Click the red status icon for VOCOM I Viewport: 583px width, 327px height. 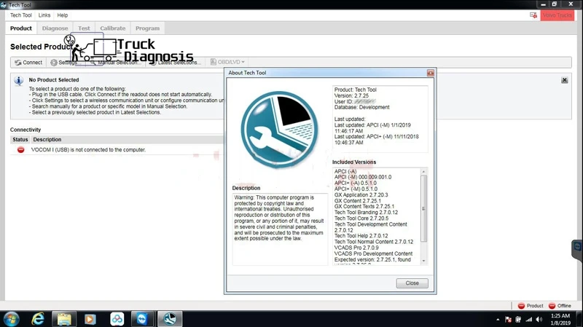point(21,150)
